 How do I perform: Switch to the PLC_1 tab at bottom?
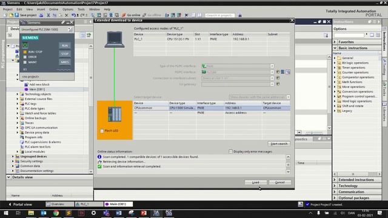coord(89,204)
